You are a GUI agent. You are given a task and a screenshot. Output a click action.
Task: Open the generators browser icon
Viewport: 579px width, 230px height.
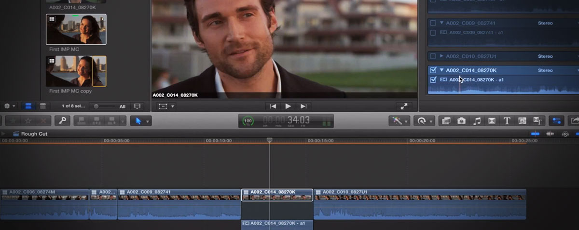[522, 121]
